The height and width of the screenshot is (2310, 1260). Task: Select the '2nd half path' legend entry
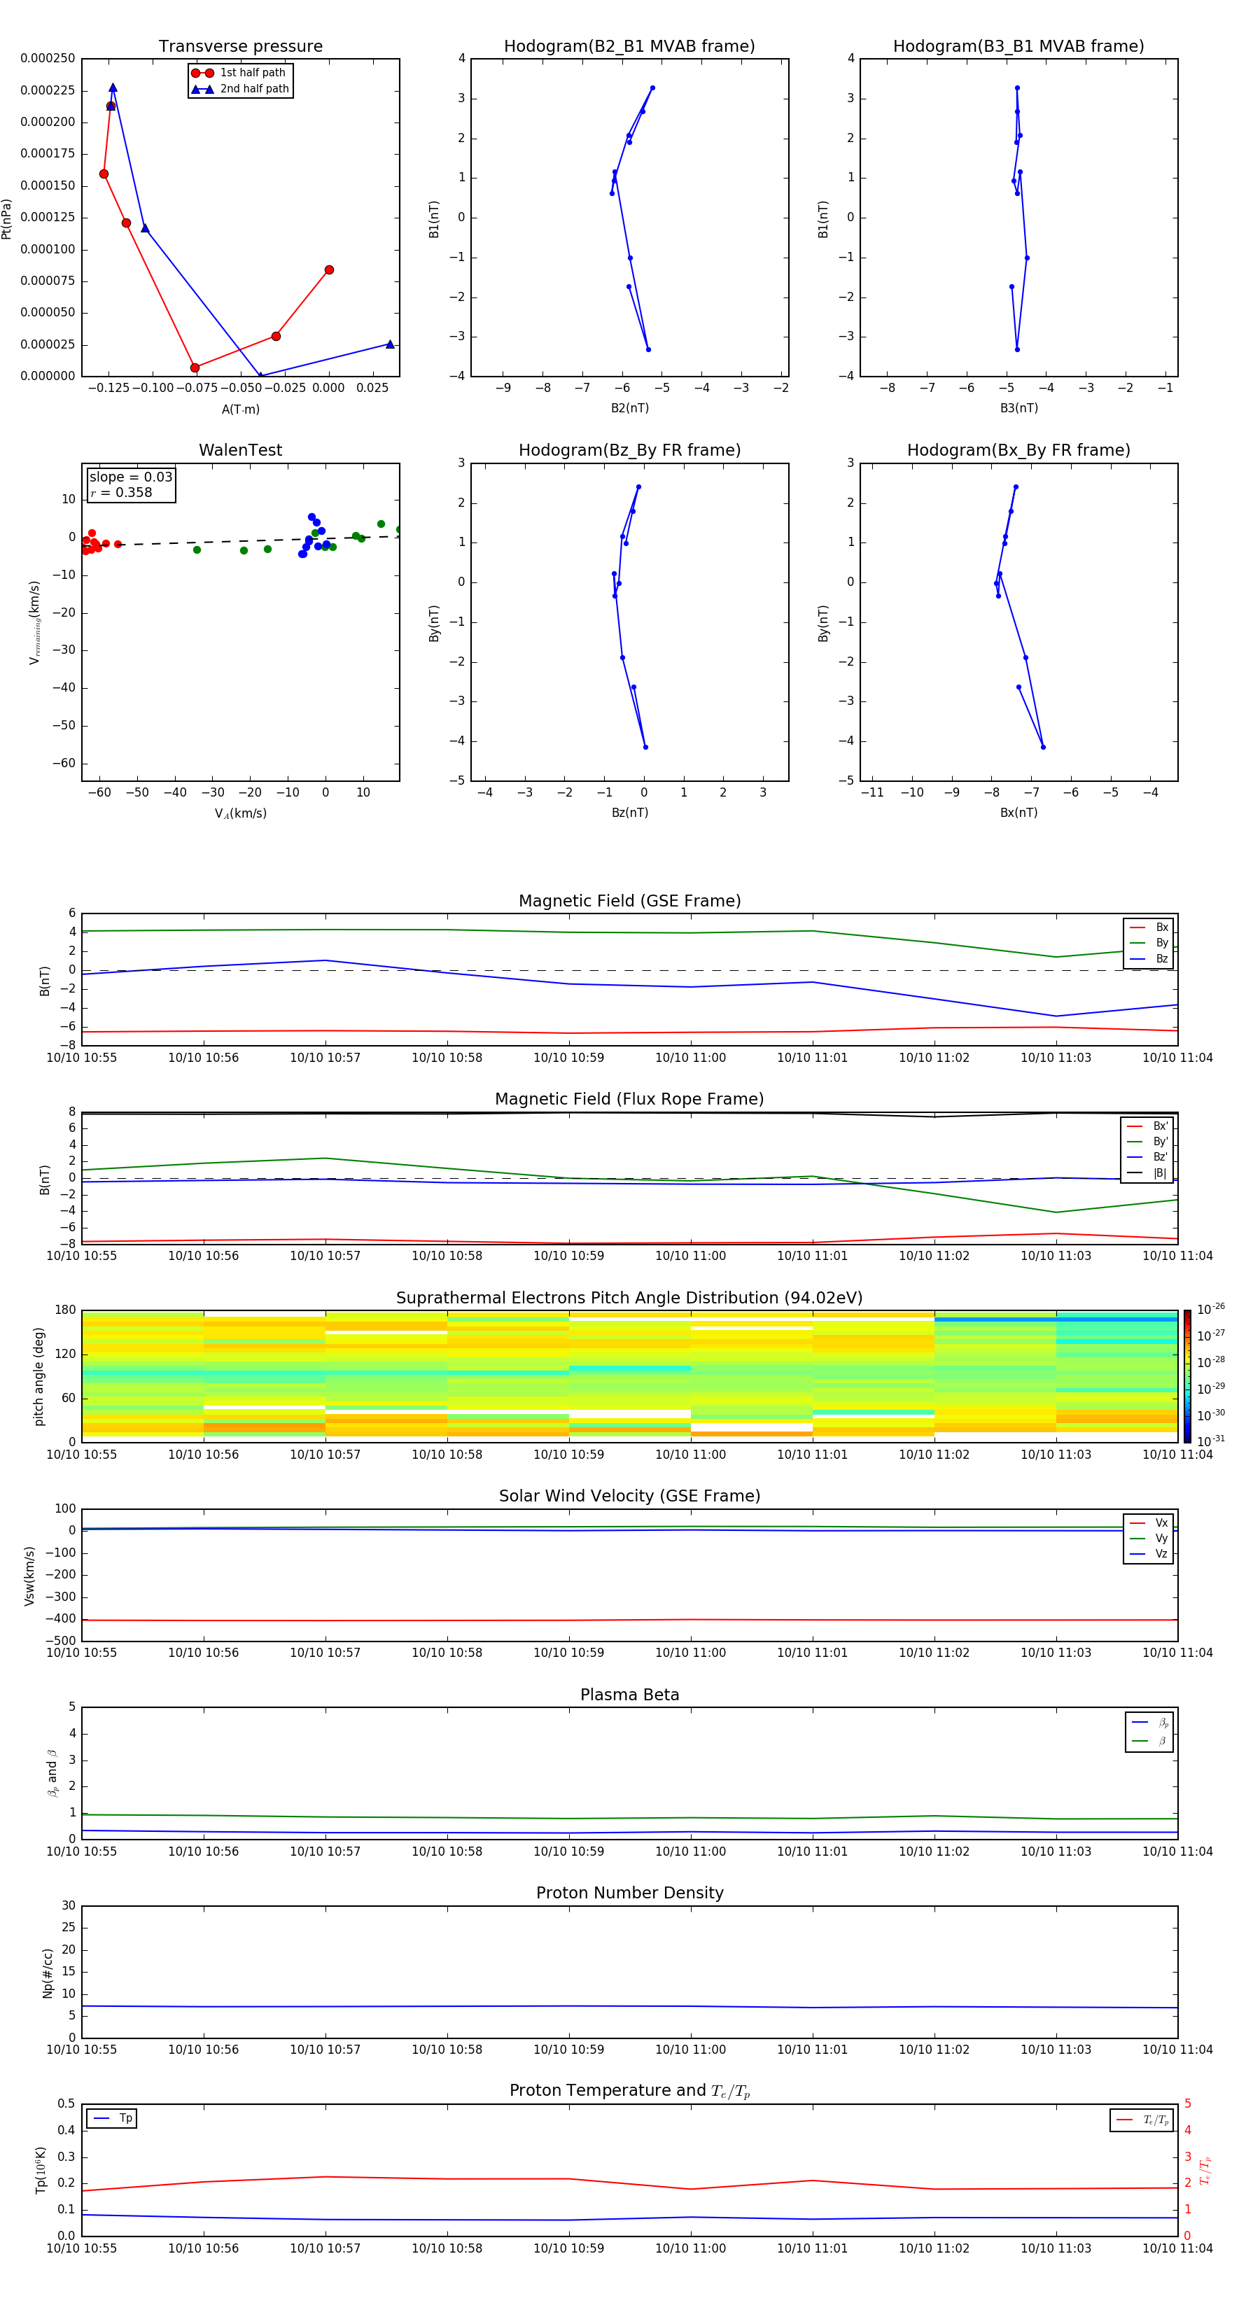(240, 89)
